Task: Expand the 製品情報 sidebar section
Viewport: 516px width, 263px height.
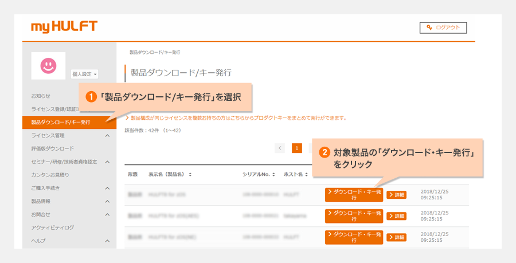Action: pos(107,202)
